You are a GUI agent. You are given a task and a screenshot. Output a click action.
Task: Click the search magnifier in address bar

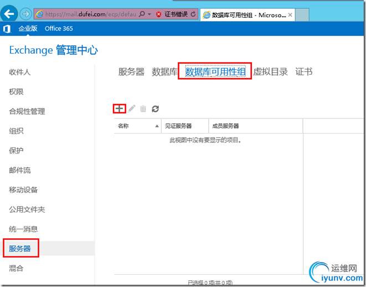coord(142,14)
